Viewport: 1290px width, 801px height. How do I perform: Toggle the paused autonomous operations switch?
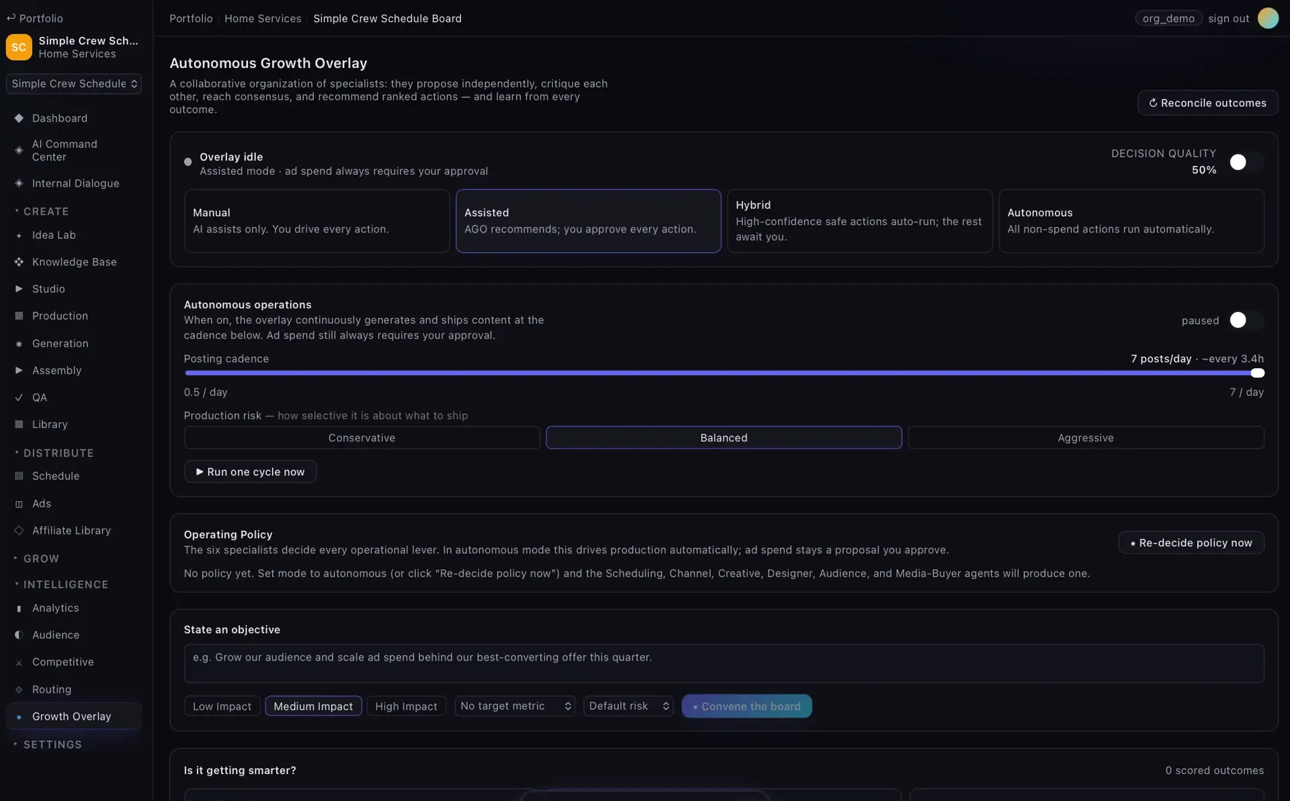(x=1246, y=320)
